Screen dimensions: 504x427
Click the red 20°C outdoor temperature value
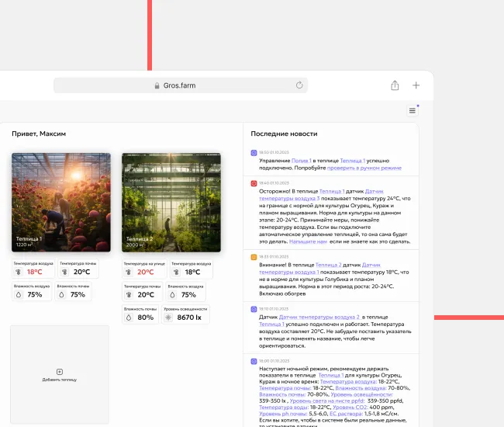click(x=145, y=273)
